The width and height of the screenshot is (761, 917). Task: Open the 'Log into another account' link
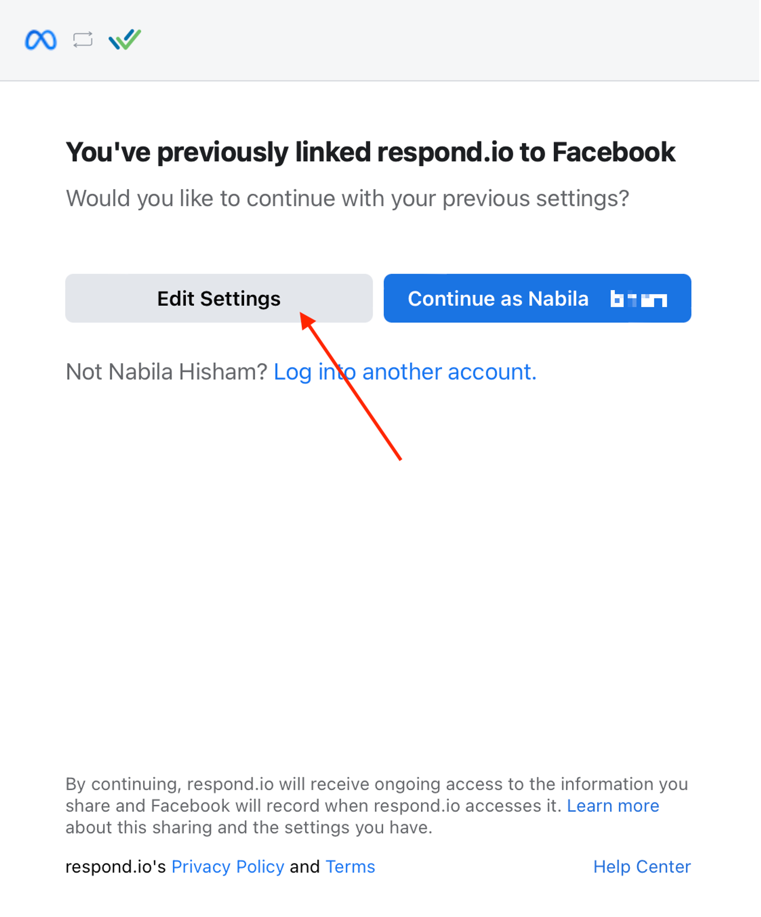pos(405,372)
